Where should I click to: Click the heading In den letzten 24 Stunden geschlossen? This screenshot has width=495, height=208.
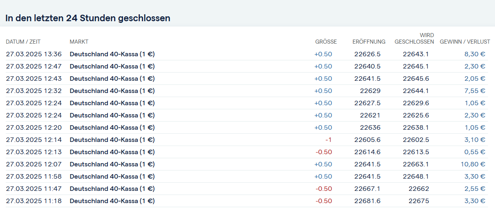pos(88,18)
